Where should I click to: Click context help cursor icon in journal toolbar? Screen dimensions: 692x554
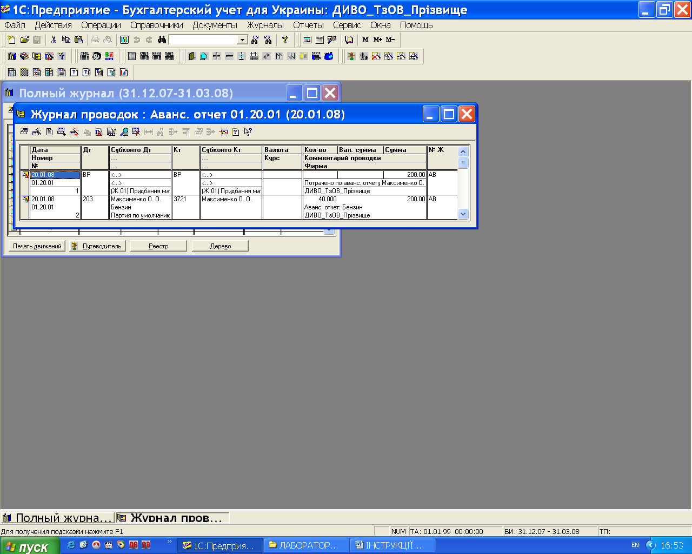pyautogui.click(x=248, y=131)
